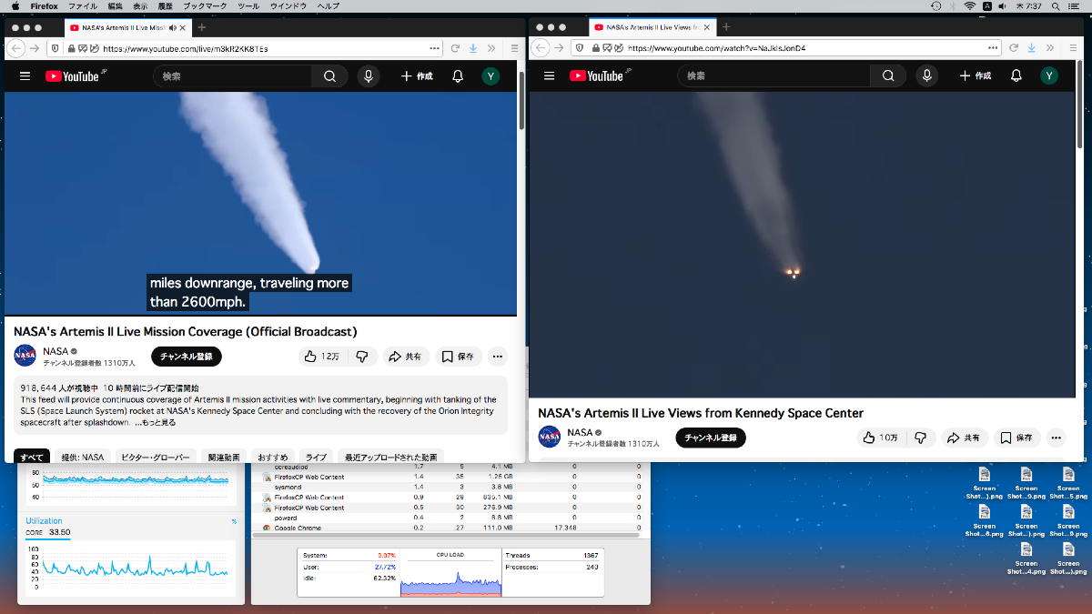The image size is (1092, 614).
Task: Click left window vertical scrollbar
Action: coord(521,100)
